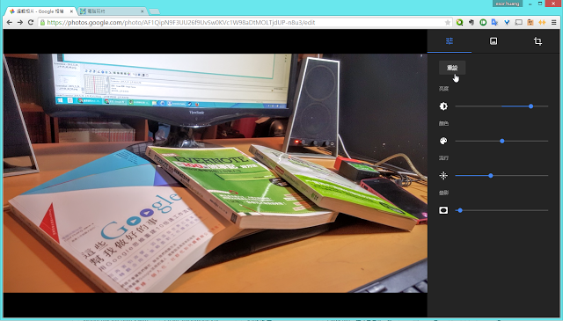The image size is (563, 321).
Task: Click the color palette icon
Action: click(443, 141)
